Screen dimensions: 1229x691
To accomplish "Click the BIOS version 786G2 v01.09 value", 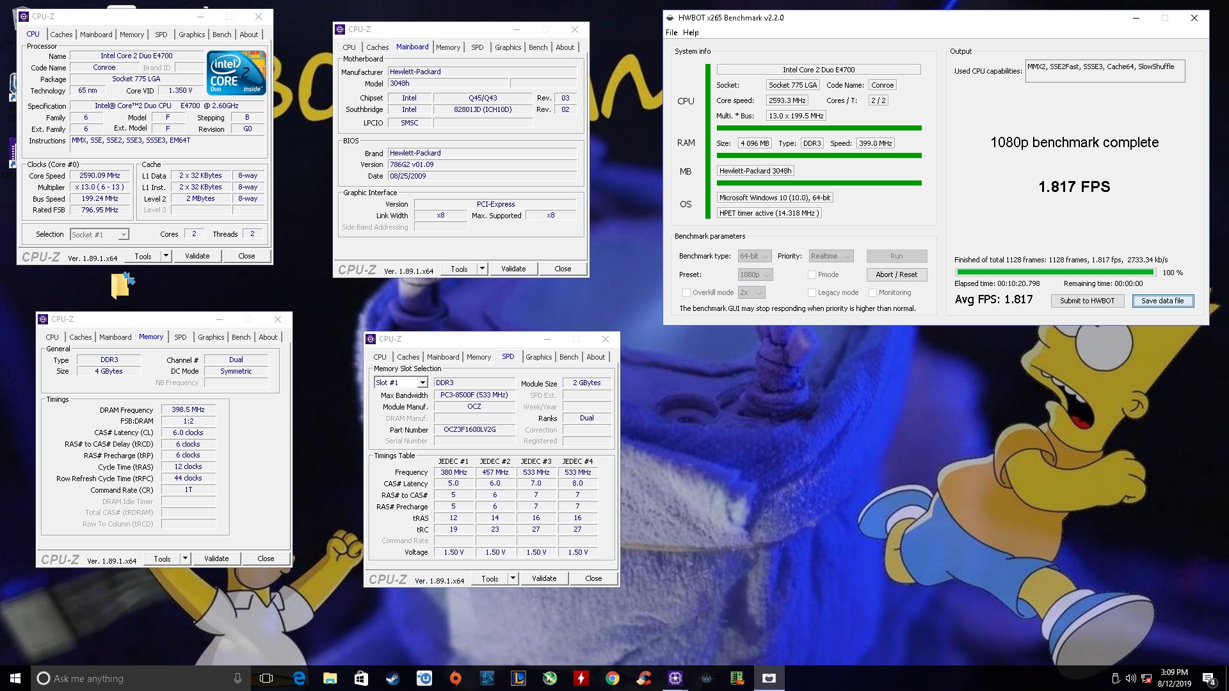I will coord(483,164).
